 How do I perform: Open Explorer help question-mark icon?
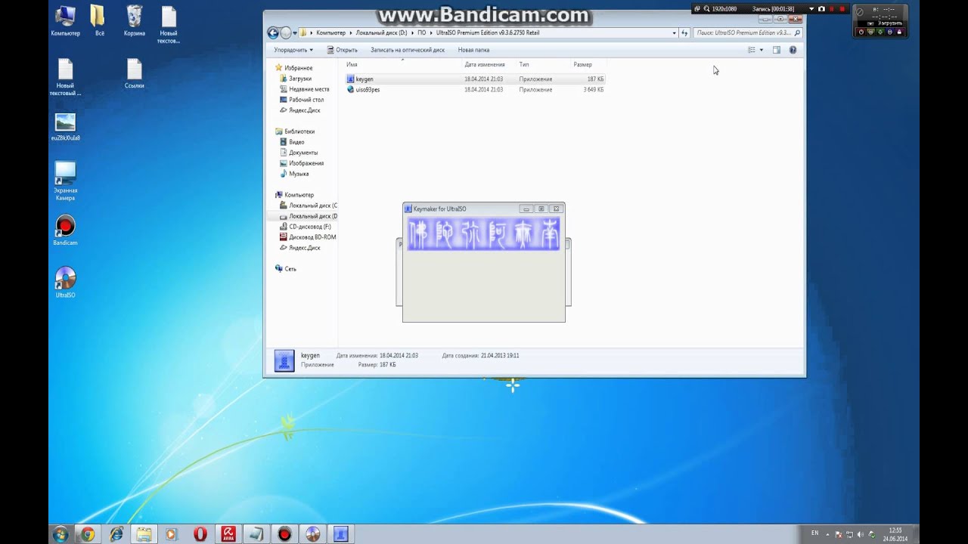pyautogui.click(x=793, y=50)
